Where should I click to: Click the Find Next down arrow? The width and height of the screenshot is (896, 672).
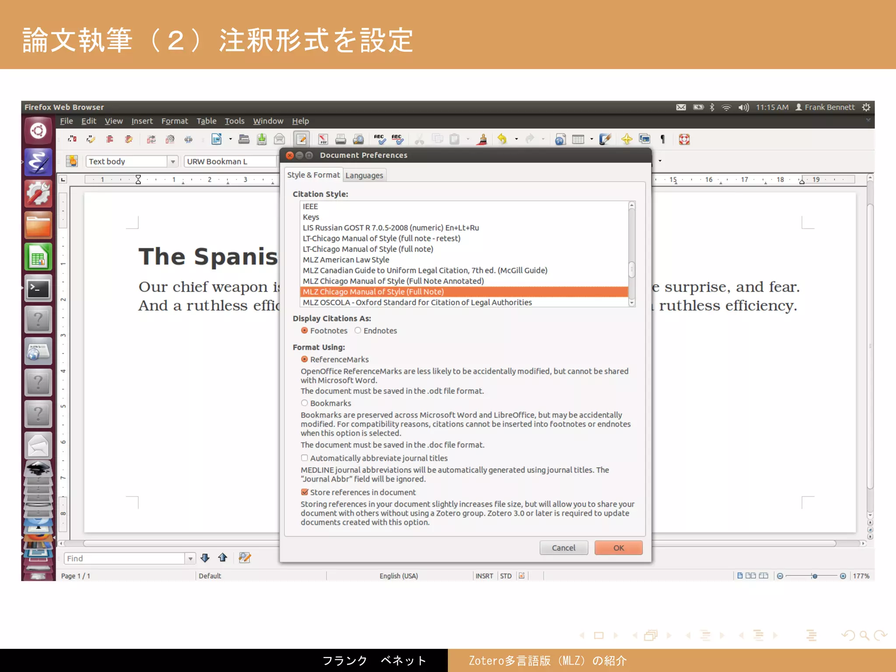205,558
